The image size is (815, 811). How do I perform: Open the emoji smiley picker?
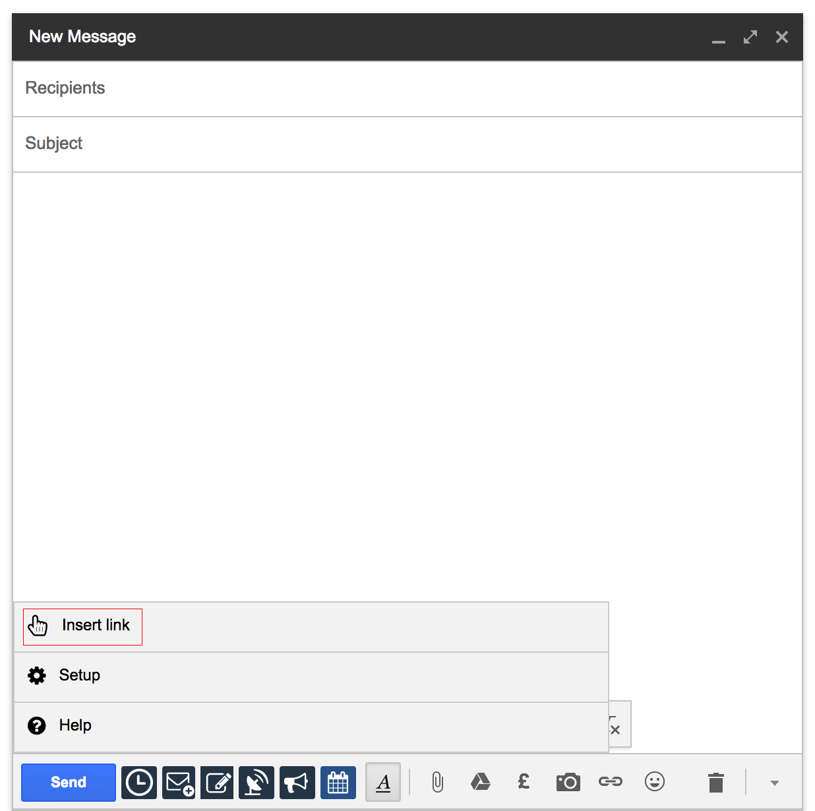click(x=655, y=782)
